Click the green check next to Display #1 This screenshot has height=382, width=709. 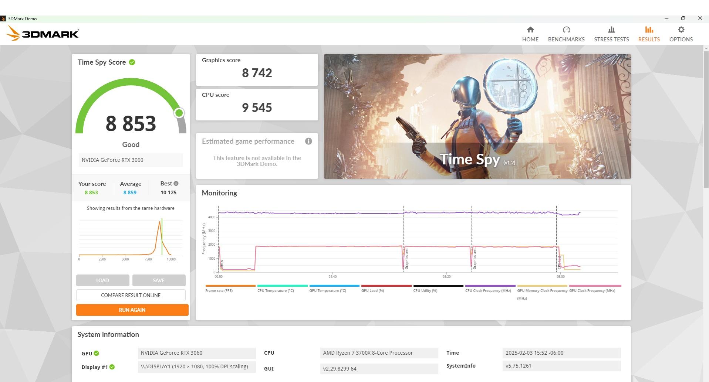(112, 367)
